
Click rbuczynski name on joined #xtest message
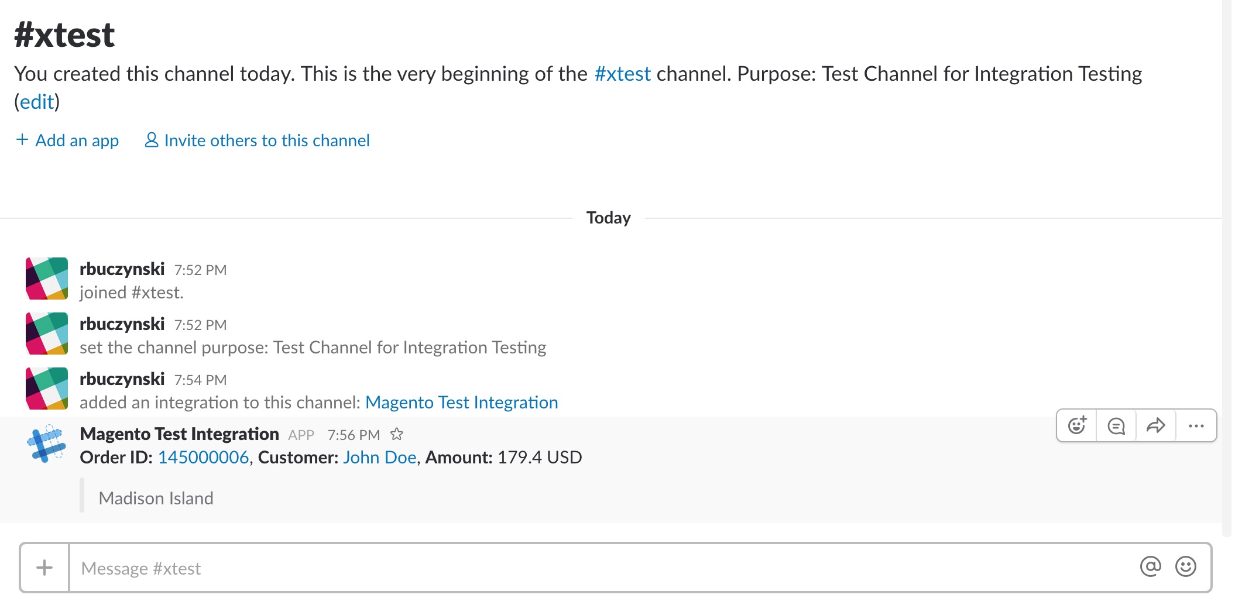[122, 269]
